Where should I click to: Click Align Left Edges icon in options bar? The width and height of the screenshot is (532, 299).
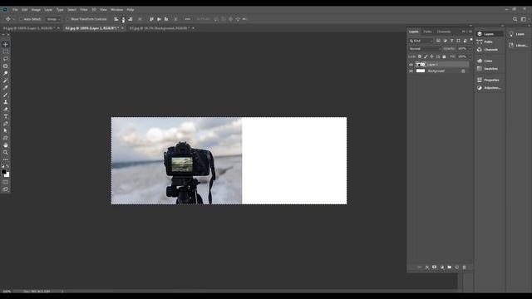coord(116,19)
